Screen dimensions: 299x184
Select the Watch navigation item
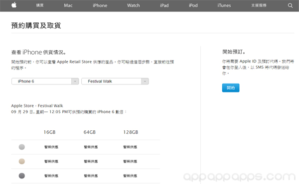coord(134,5)
